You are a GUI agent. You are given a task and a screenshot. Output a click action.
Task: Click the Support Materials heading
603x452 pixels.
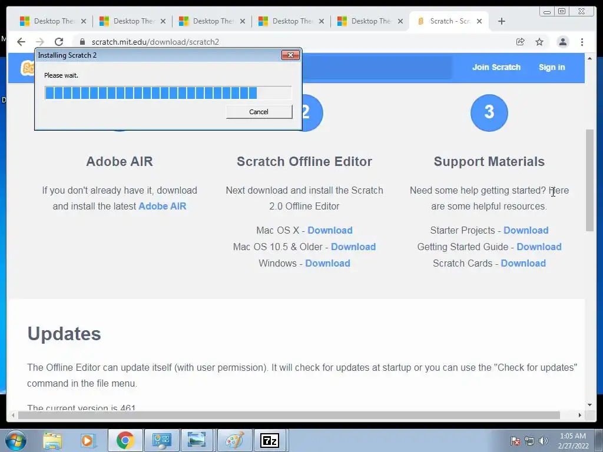point(489,161)
